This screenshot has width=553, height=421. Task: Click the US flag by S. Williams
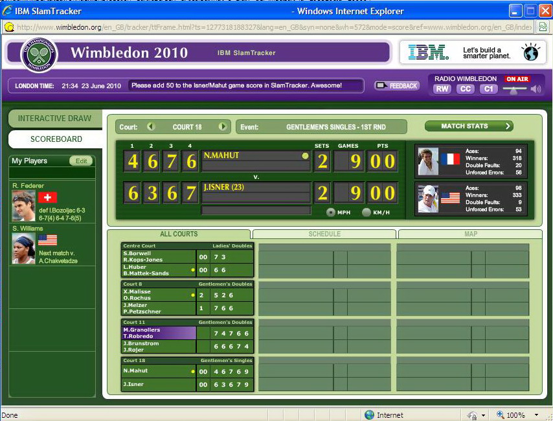(x=48, y=240)
